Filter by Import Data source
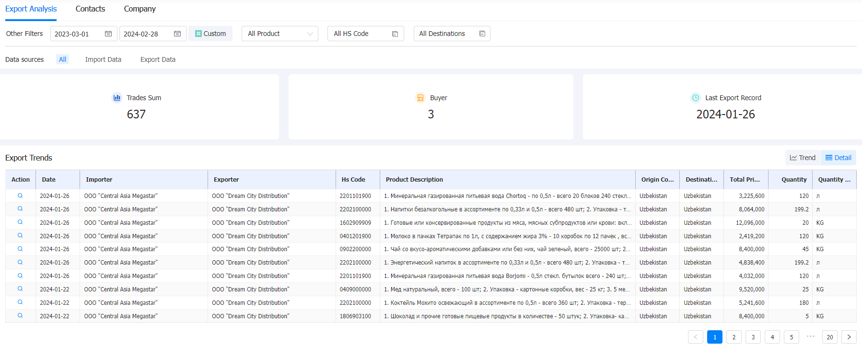Viewport: 862px width, 347px height. pos(103,59)
